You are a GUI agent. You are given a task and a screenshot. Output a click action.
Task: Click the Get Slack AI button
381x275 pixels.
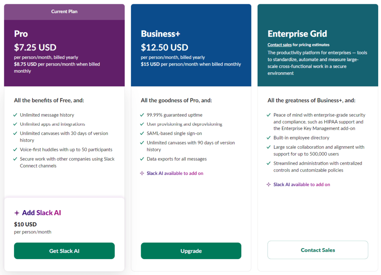pos(64,251)
